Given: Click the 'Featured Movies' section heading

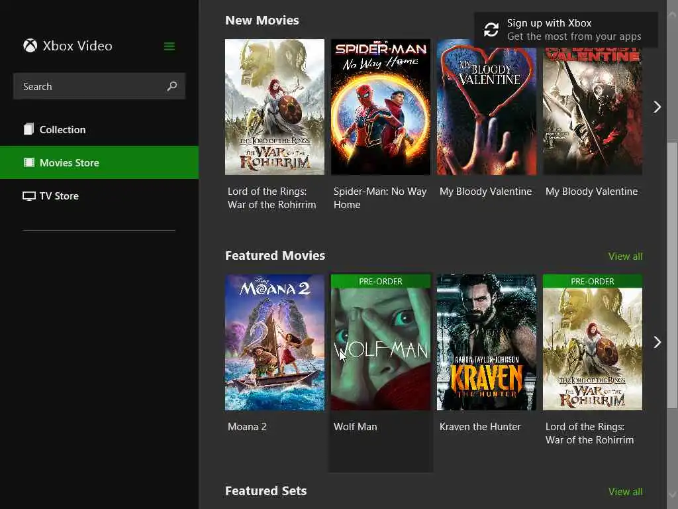Looking at the screenshot, I should pyautogui.click(x=275, y=256).
